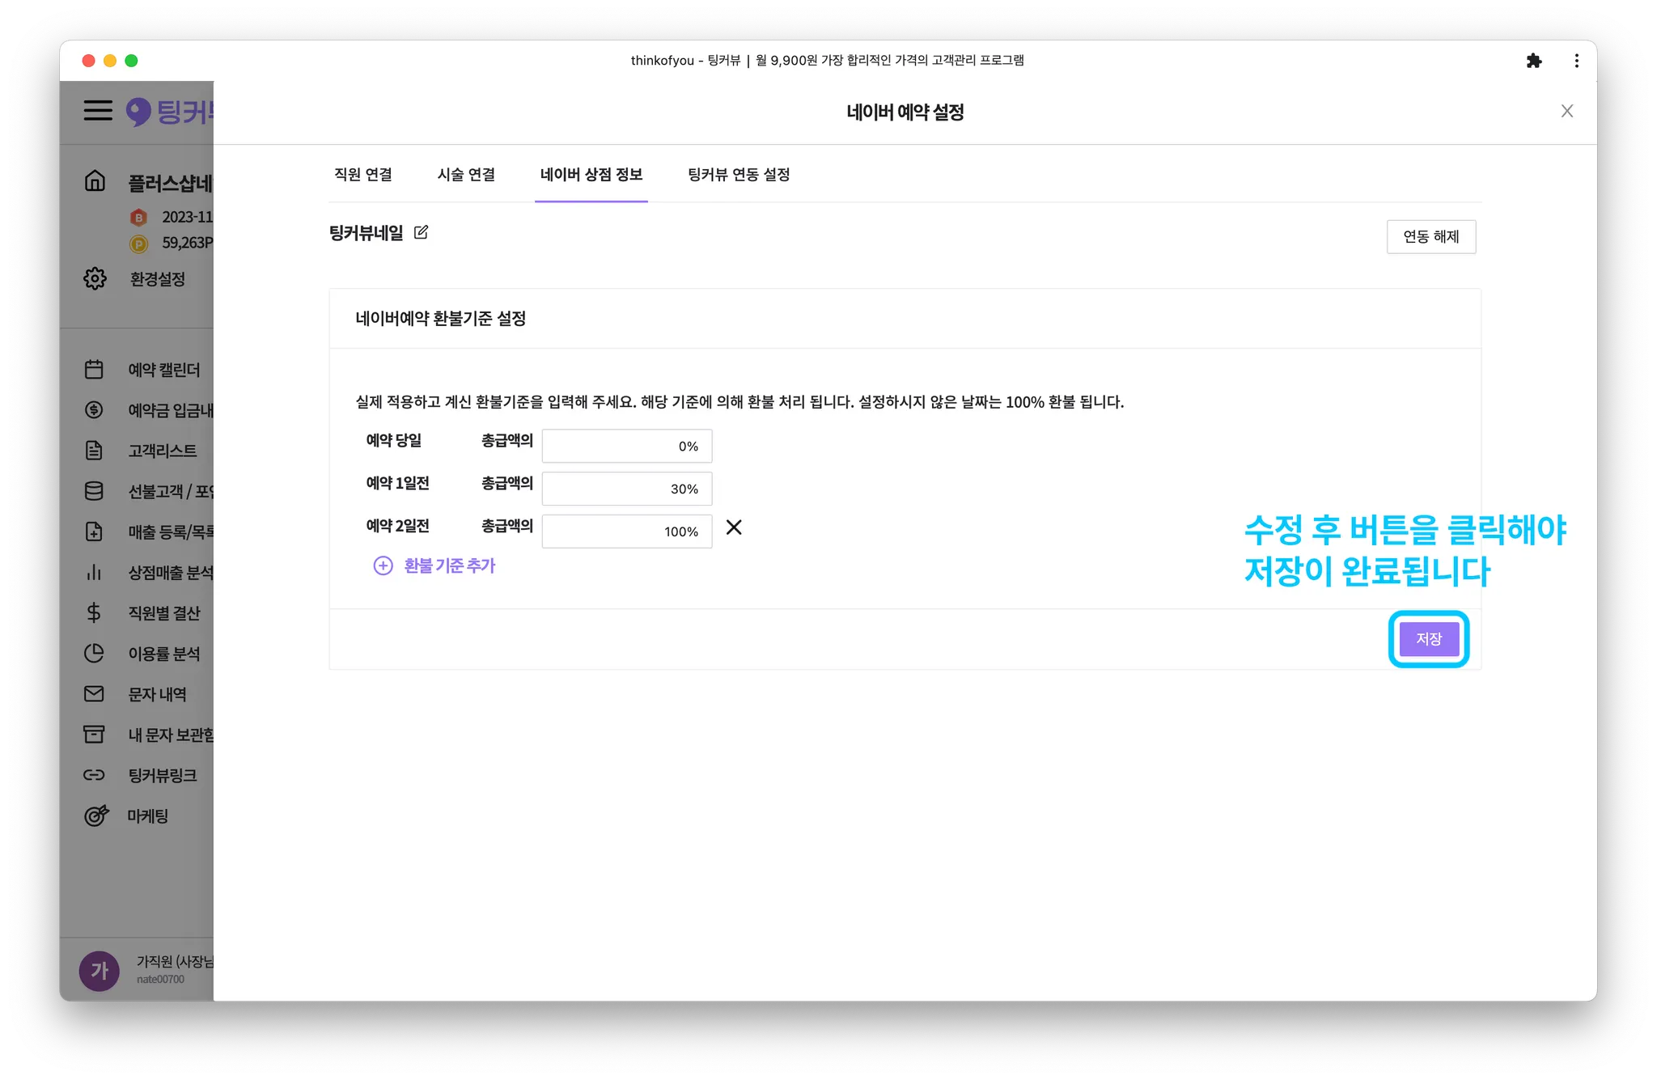Click the 가 user avatar in sidebar
The height and width of the screenshot is (1080, 1657).
click(100, 970)
